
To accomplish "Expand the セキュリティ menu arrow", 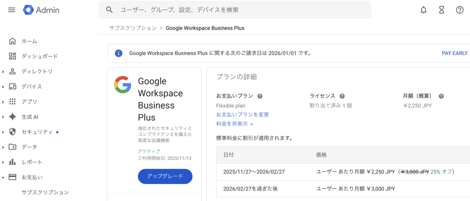I will 3,132.
